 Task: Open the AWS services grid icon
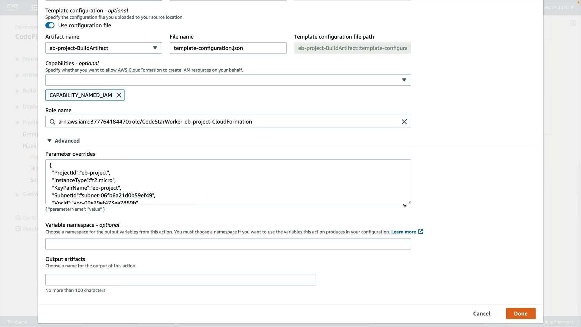34,8
